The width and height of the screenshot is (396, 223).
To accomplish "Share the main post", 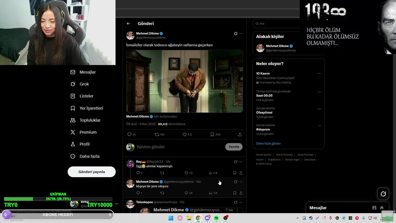I will pyautogui.click(x=240, y=134).
